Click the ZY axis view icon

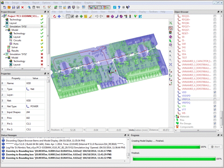(x=171, y=75)
